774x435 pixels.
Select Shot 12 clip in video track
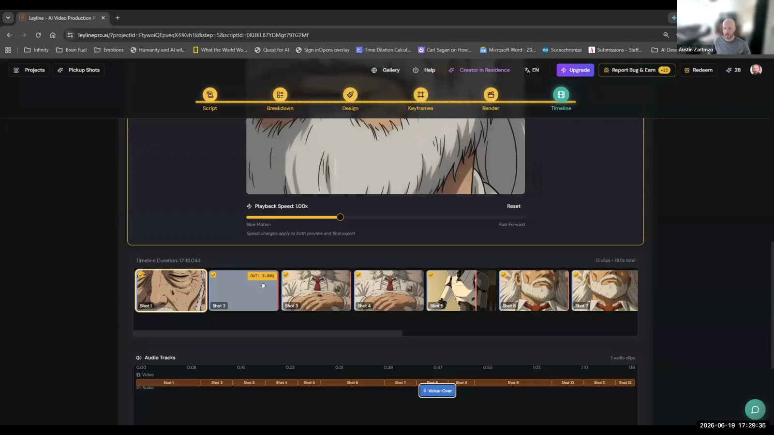[625, 382]
